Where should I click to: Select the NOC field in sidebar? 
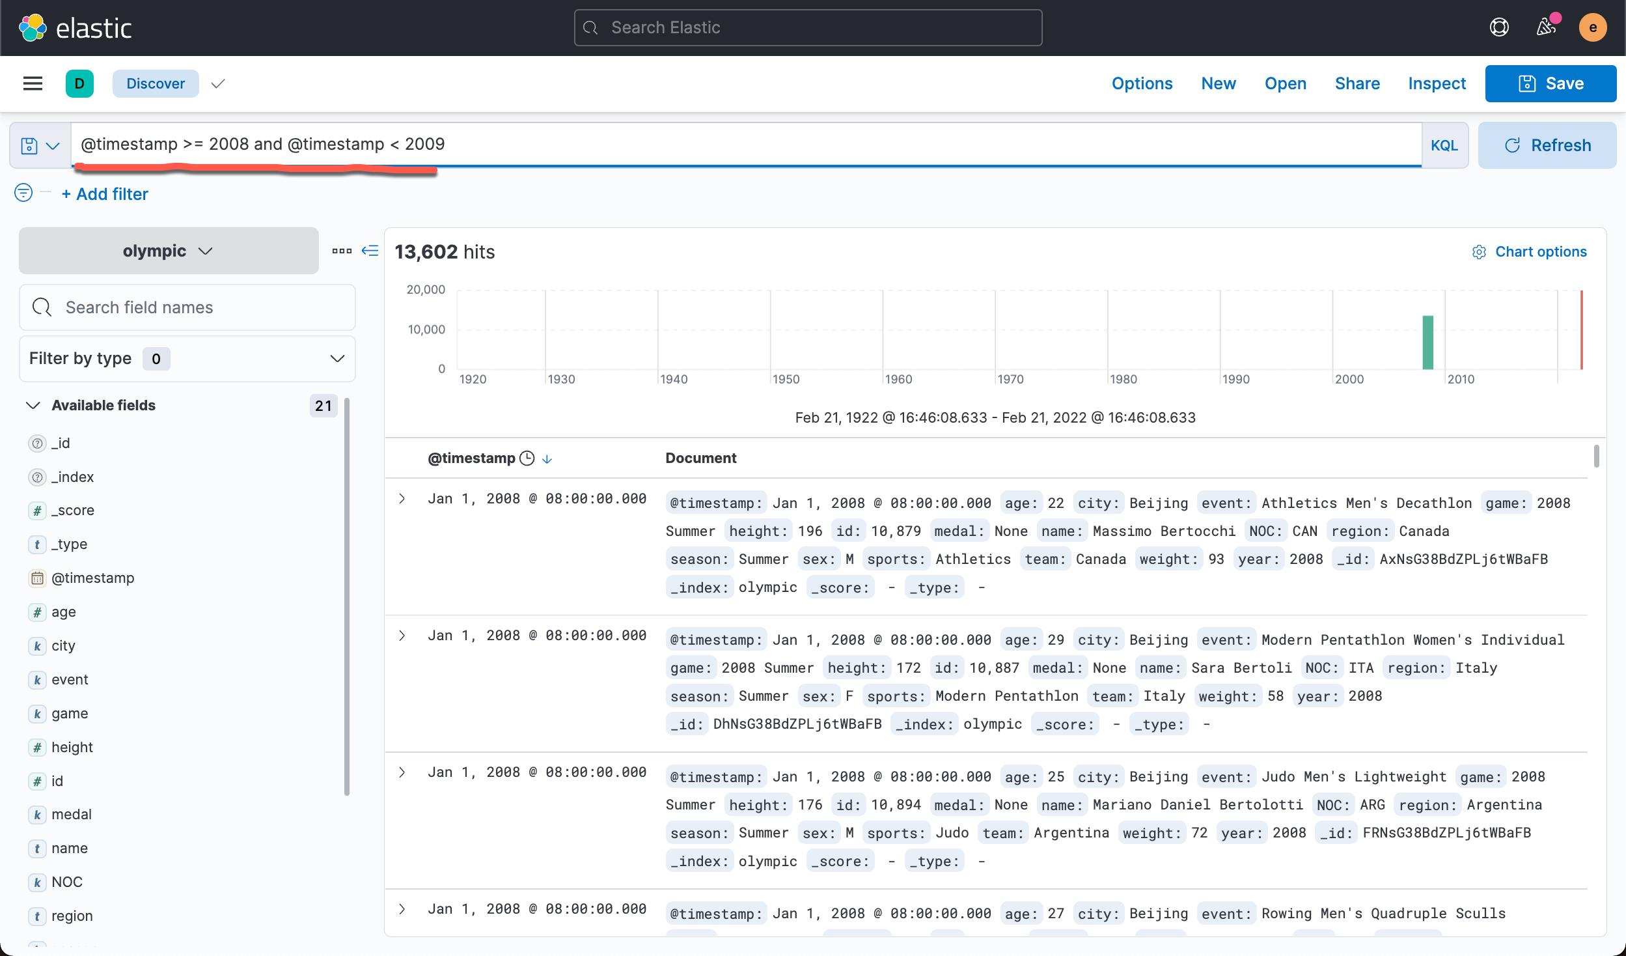coord(67,882)
